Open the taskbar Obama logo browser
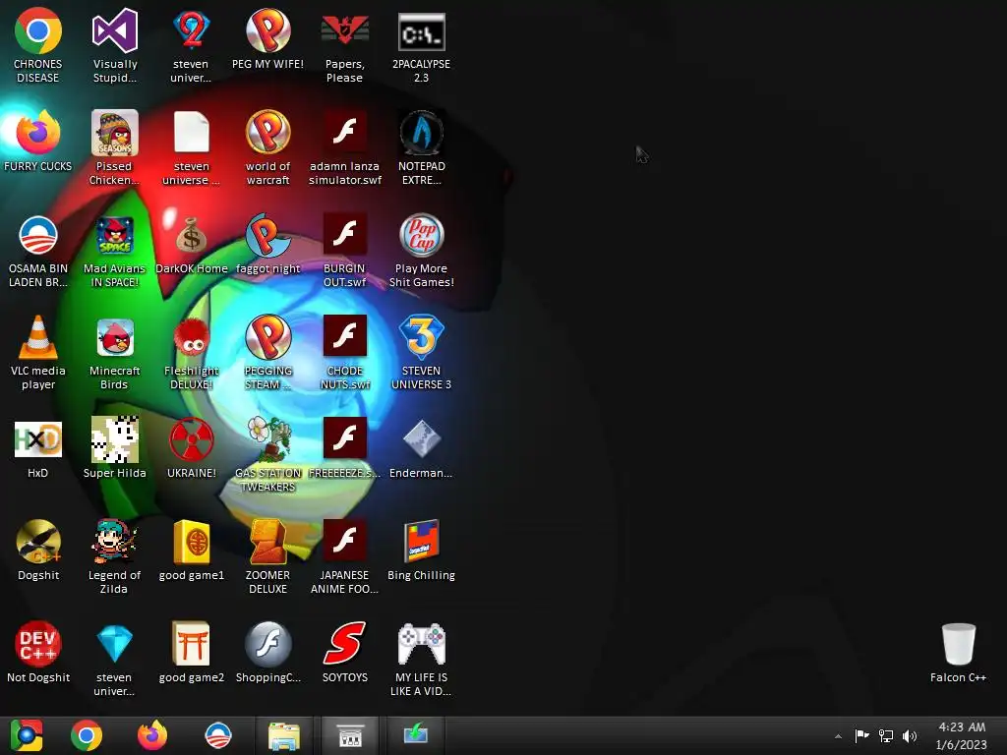Image resolution: width=1007 pixels, height=755 pixels. 218,735
